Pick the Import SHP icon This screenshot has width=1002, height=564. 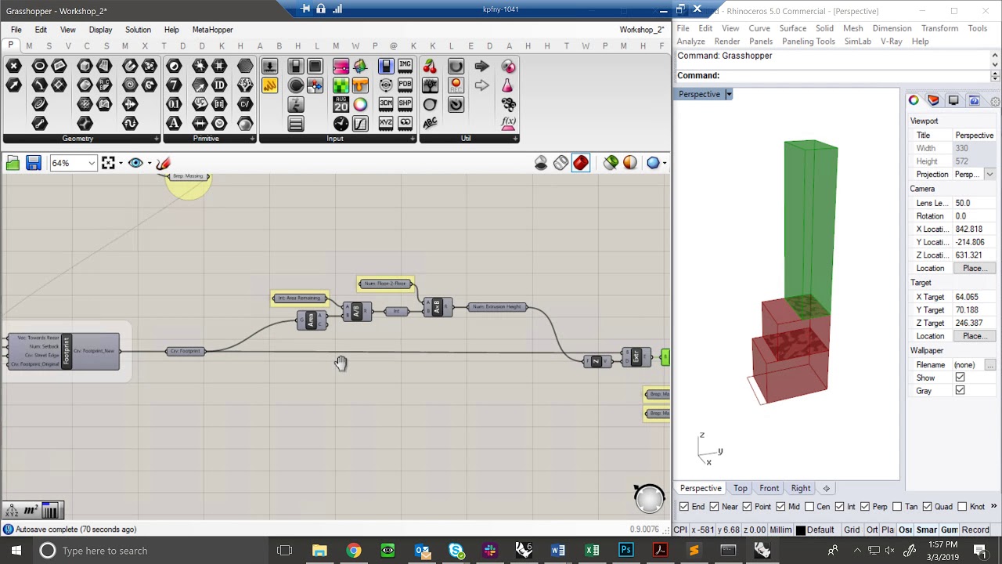[405, 104]
